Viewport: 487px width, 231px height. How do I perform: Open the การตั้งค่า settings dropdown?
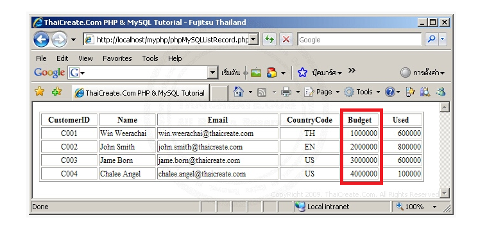click(x=429, y=73)
